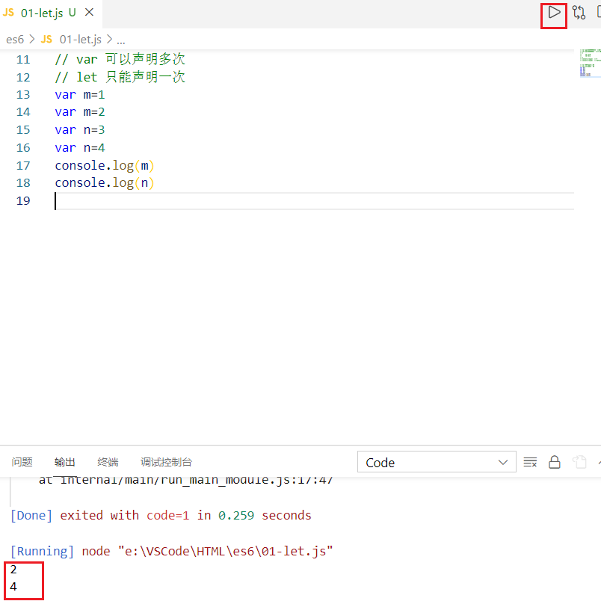Click the es6 folder breadcrumb
This screenshot has width=601, height=604.
[14, 39]
